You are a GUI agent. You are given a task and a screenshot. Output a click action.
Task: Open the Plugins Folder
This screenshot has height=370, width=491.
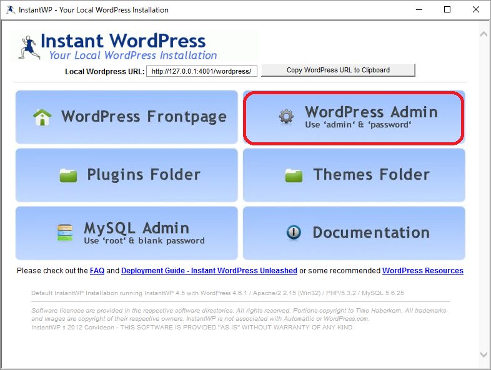coord(127,175)
